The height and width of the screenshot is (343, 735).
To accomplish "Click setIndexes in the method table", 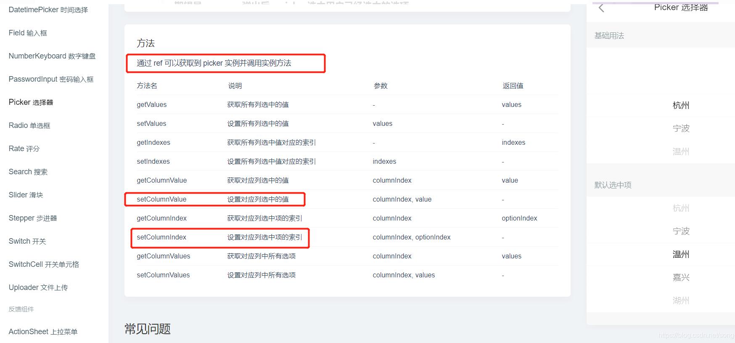I will pos(153,162).
